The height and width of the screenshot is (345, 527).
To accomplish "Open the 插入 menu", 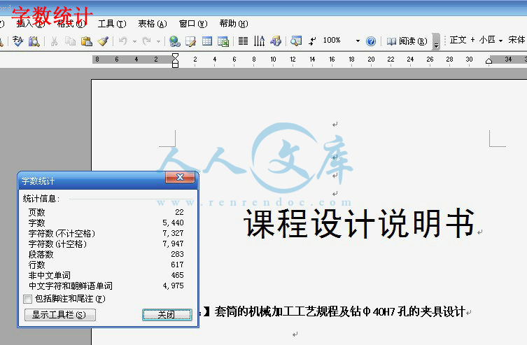I will (31, 24).
